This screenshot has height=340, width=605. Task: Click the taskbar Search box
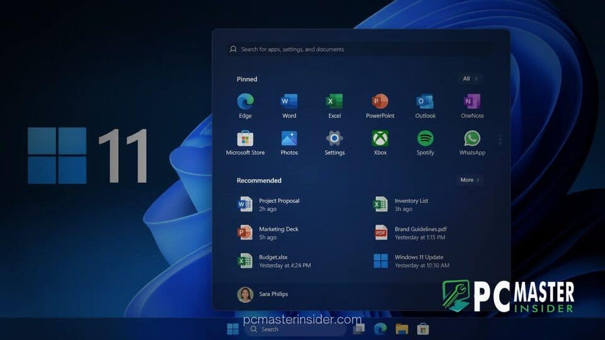coord(296,329)
